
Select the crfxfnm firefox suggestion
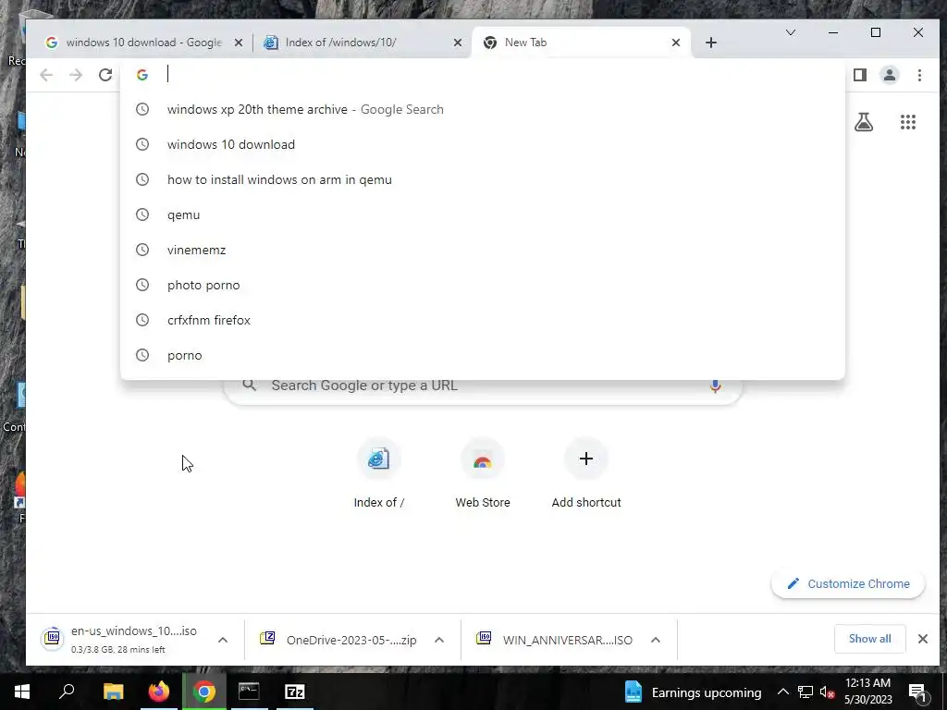(x=483, y=320)
